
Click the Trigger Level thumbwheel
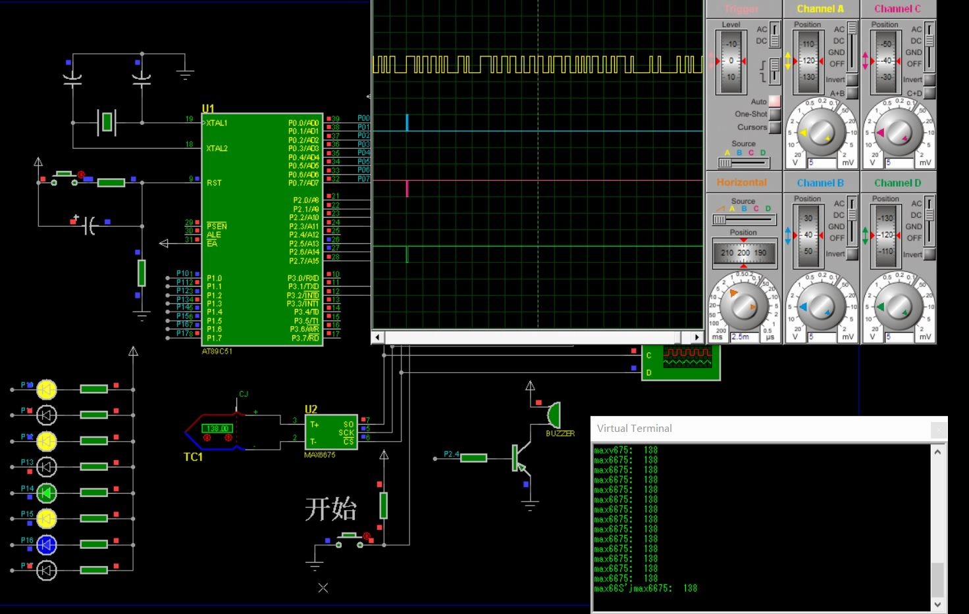(x=731, y=61)
